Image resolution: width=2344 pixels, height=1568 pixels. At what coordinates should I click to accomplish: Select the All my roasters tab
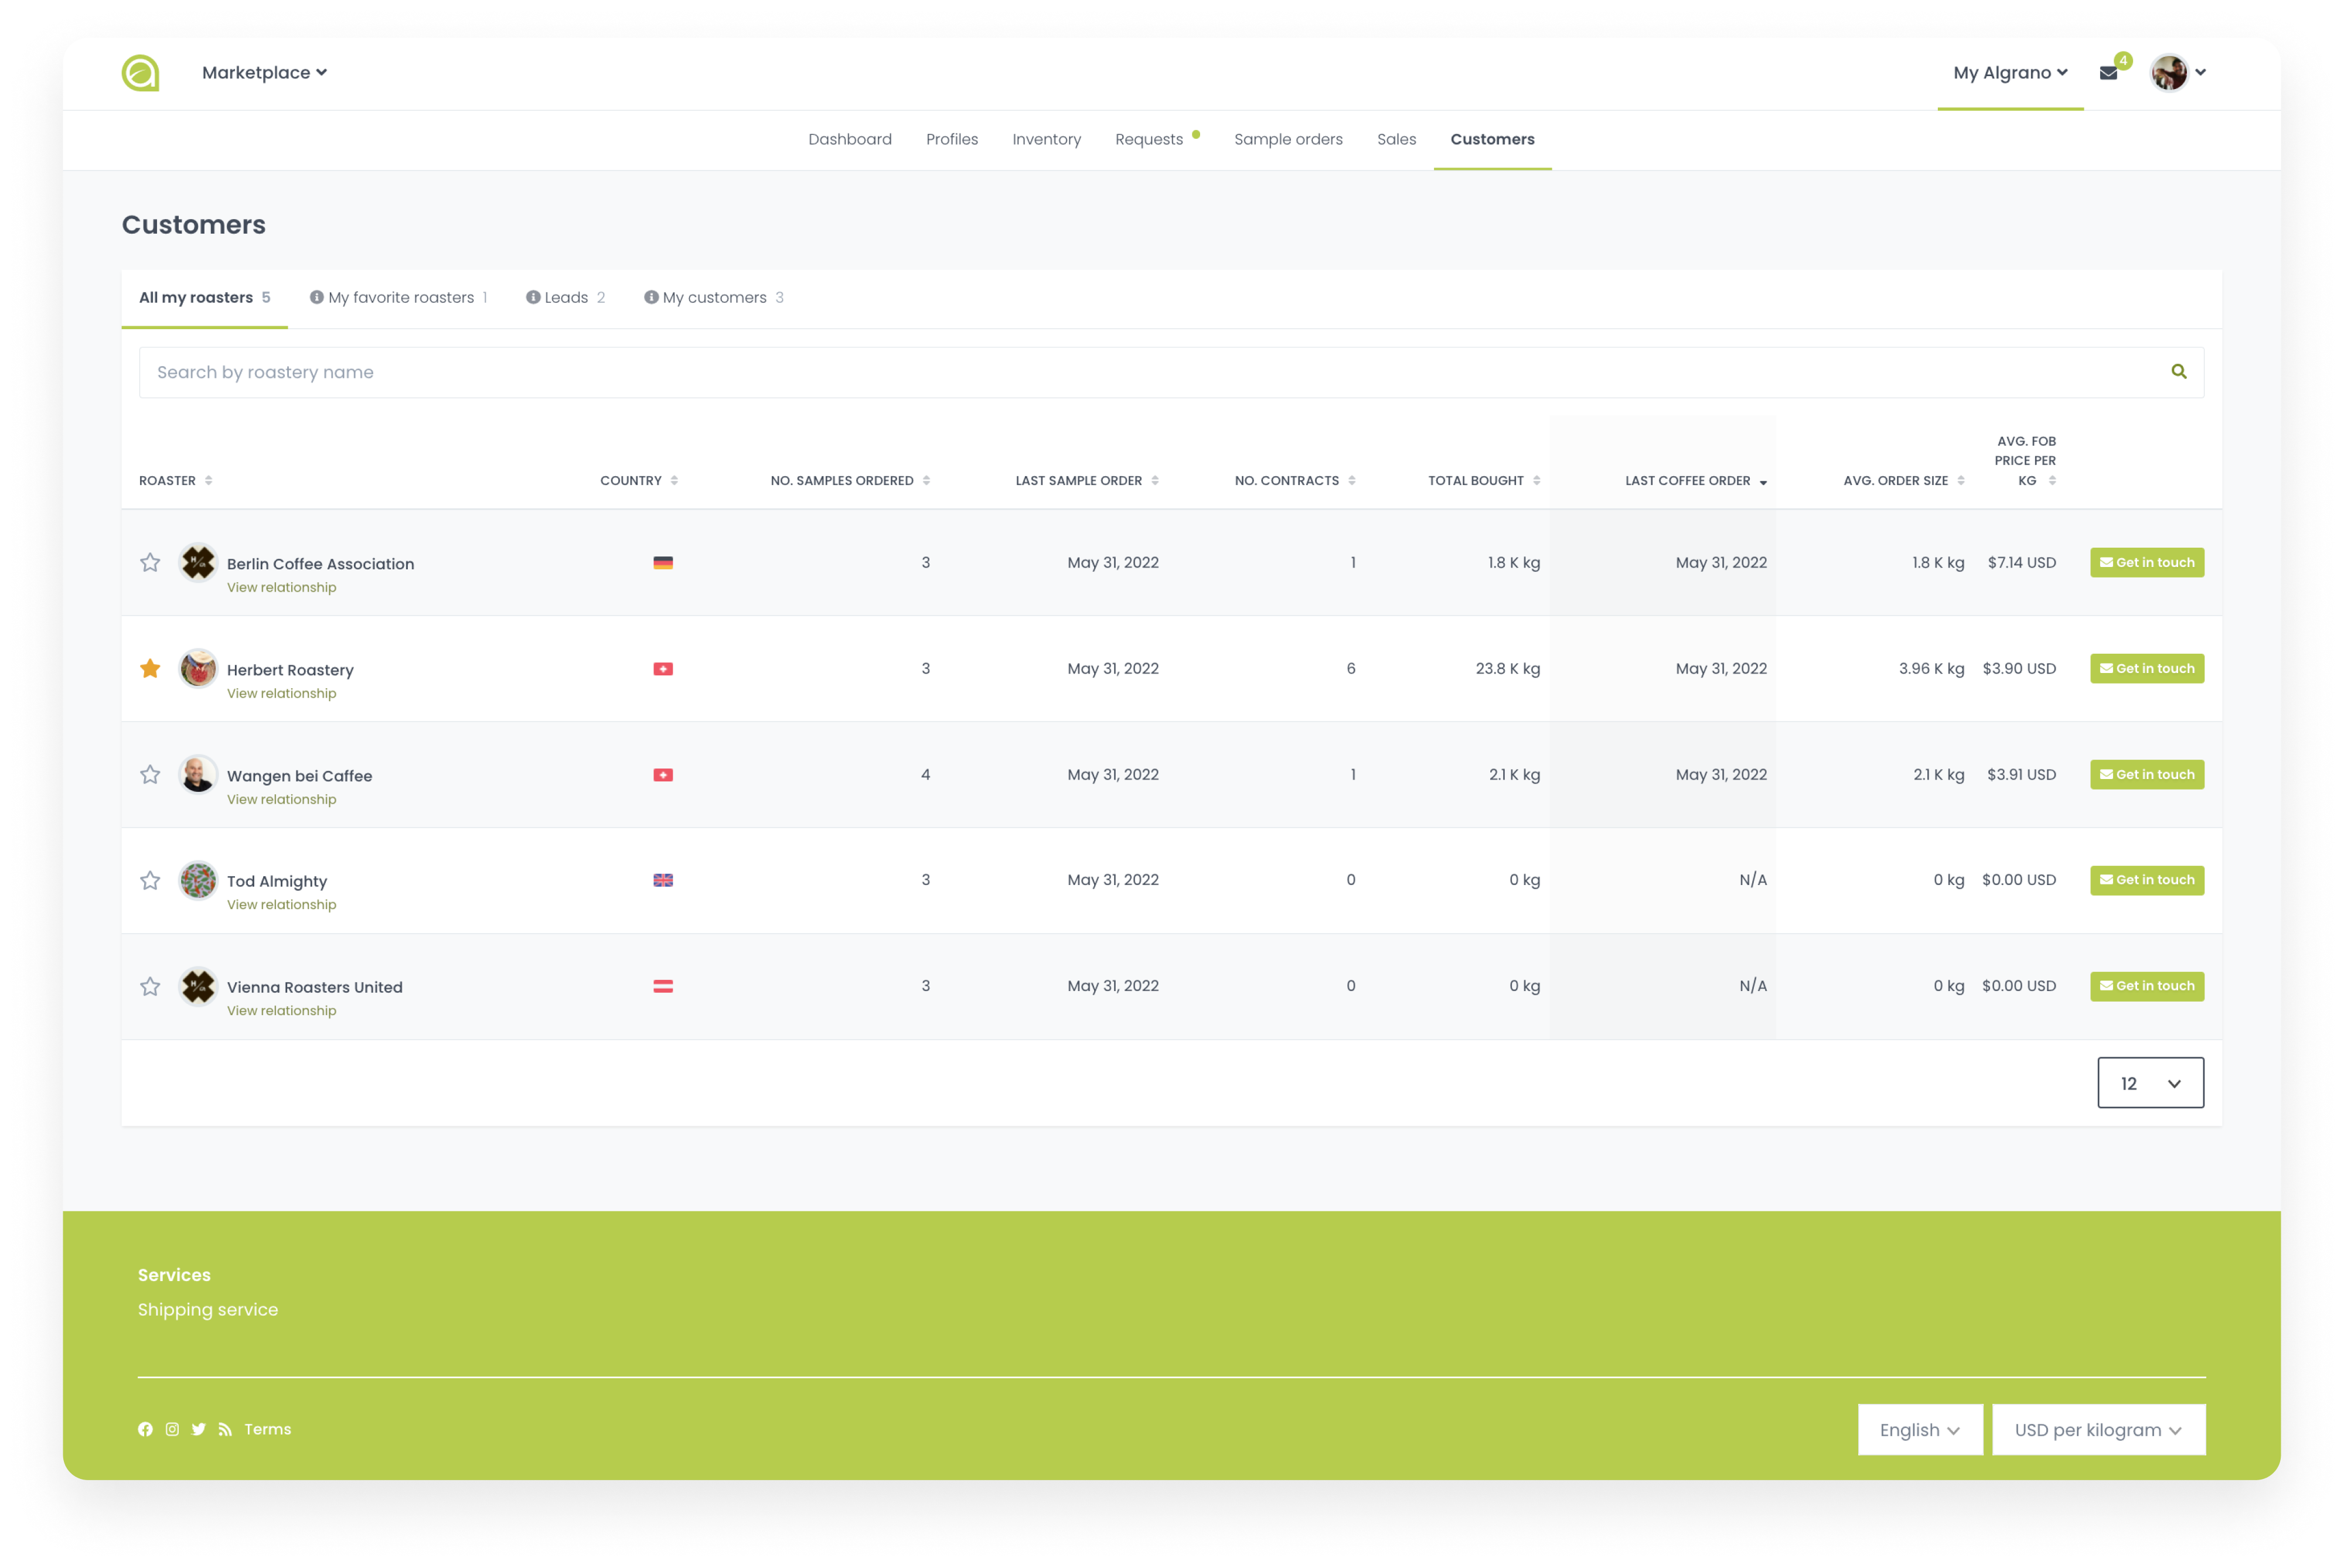204,297
